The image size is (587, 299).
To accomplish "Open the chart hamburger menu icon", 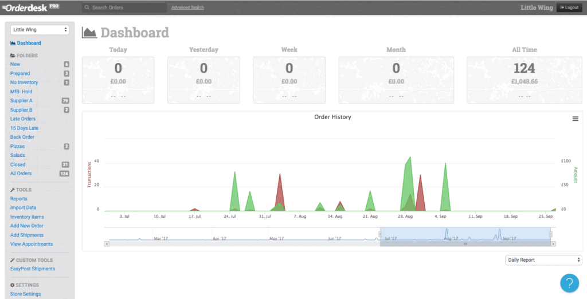I will (x=575, y=119).
